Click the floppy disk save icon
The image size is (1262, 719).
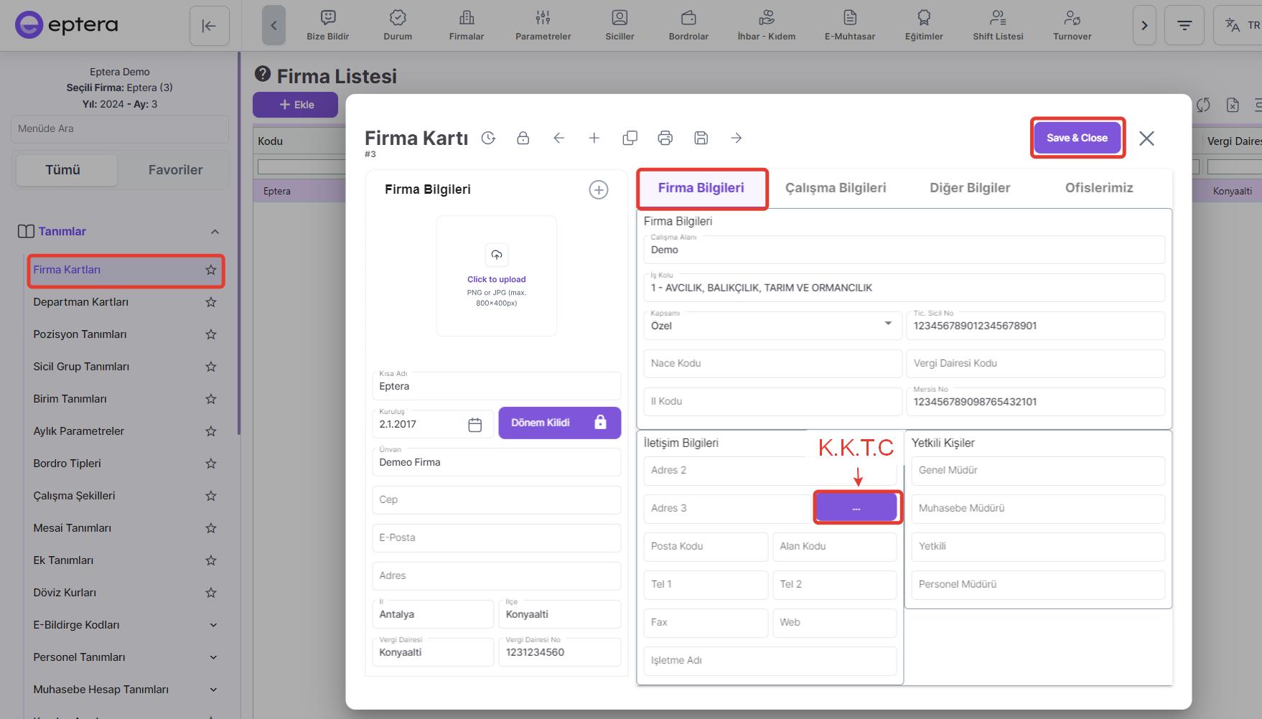pyautogui.click(x=701, y=138)
